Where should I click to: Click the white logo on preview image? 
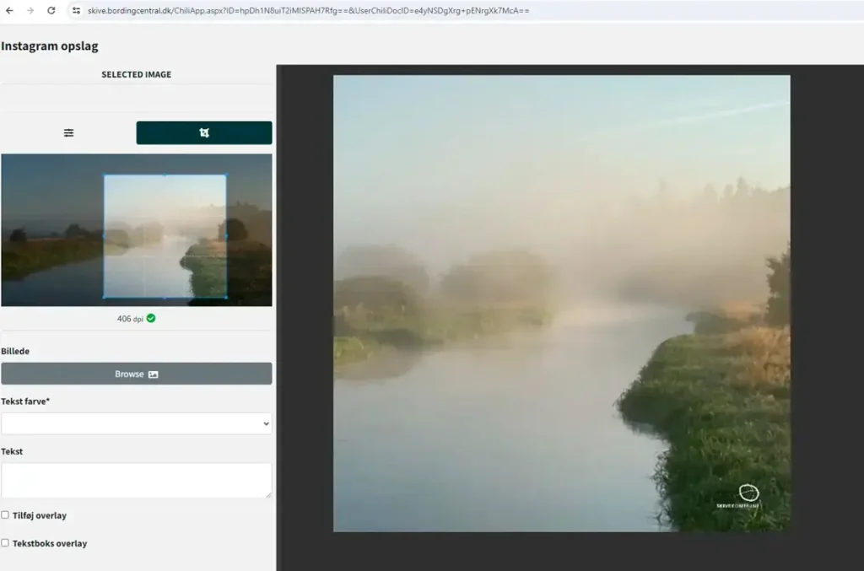click(x=748, y=493)
